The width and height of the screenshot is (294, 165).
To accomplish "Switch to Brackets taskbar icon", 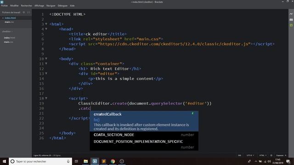I will coord(95,161).
